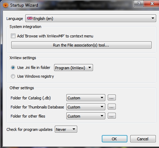Run the File association(s) tool
This screenshot has height=148, width=159.
pos(81,45)
